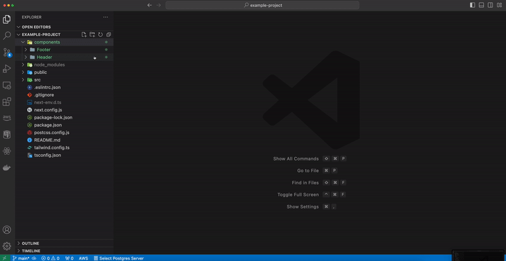
Task: Expand the public folder
Action: pyautogui.click(x=65, y=72)
